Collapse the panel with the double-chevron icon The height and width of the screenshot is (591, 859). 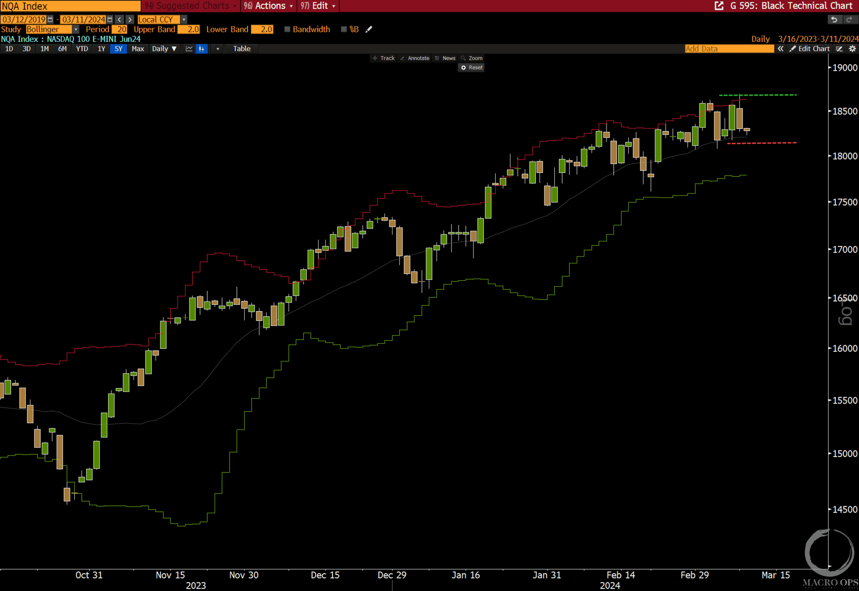click(x=780, y=49)
